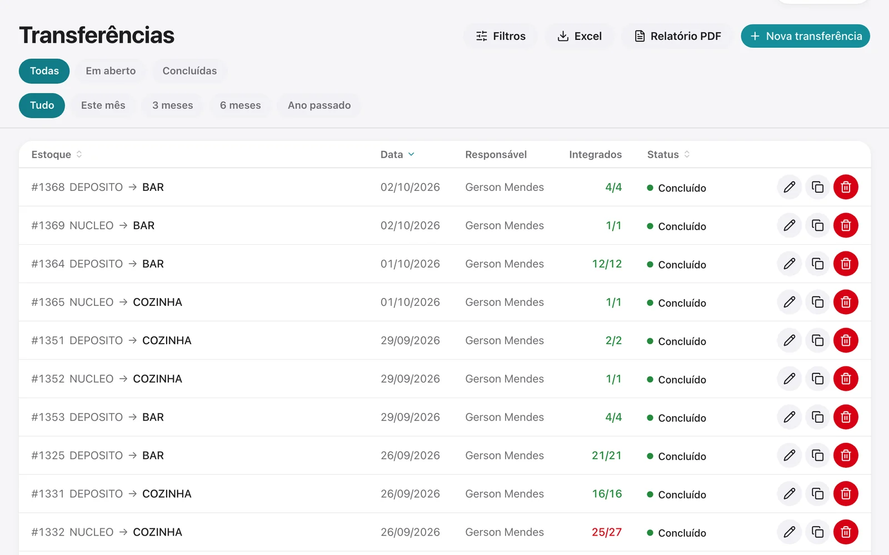Viewport: 889px width, 555px height.
Task: Click the date 29/09/2026 of transfer #1351
Action: (x=410, y=340)
